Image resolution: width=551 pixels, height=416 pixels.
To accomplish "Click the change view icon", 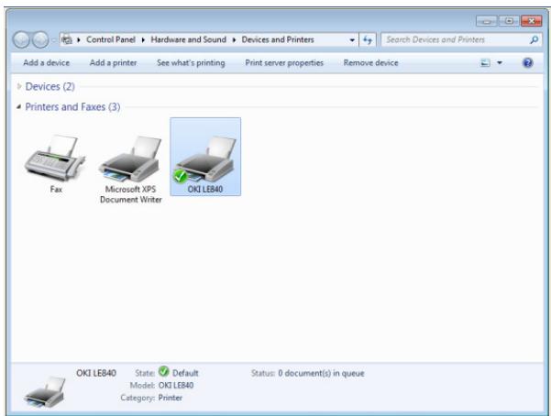I will [485, 63].
